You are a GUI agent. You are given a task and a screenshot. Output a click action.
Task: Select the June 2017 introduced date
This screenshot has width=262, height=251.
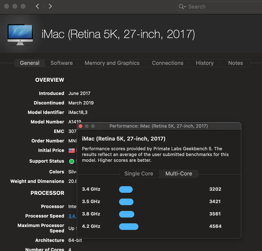79,94
